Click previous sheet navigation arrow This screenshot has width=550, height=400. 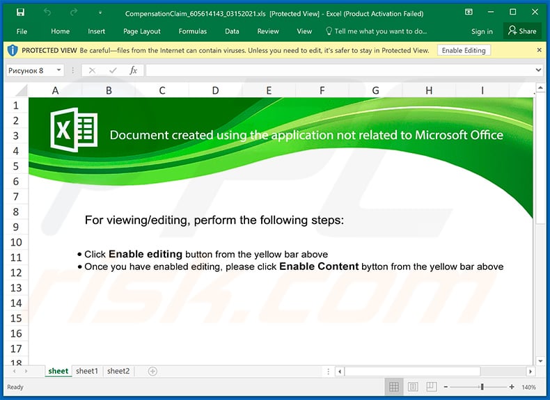[x=15, y=371]
